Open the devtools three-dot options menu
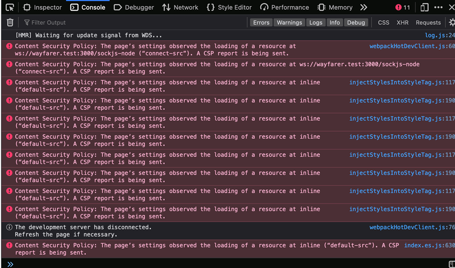The height and width of the screenshot is (268, 455). [x=438, y=7]
